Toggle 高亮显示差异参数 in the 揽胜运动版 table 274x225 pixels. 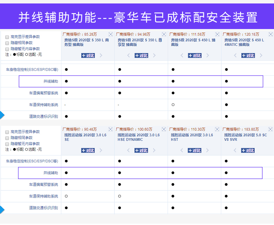pos(7,132)
